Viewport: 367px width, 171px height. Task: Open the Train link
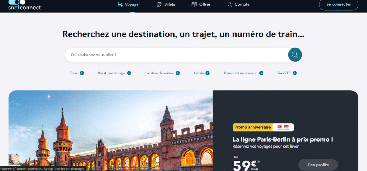coord(73,73)
